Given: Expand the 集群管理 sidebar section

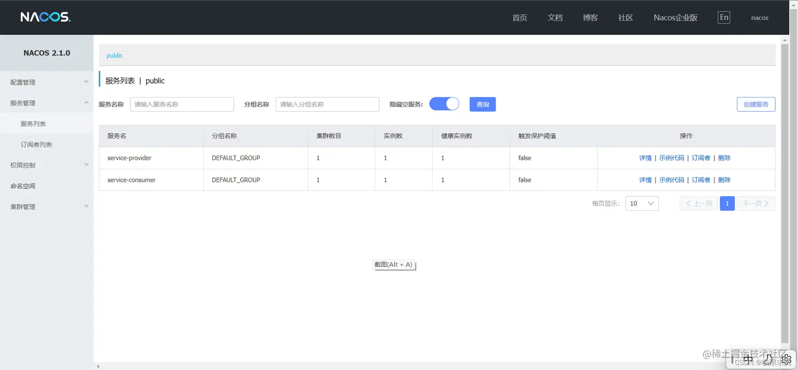Looking at the screenshot, I should 46,207.
